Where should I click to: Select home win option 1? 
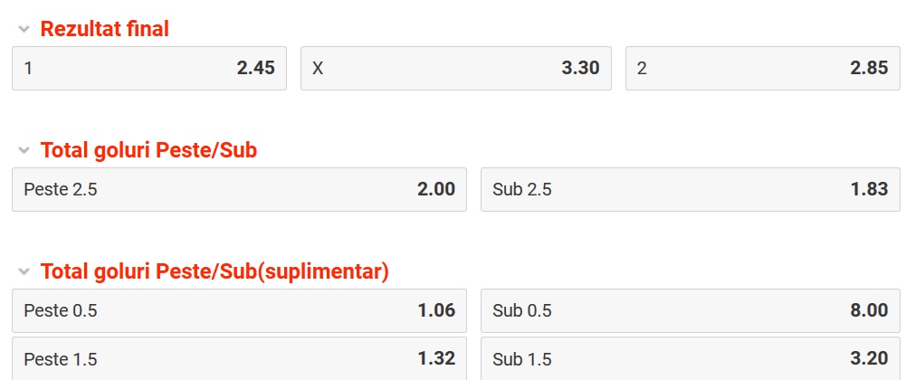(149, 68)
